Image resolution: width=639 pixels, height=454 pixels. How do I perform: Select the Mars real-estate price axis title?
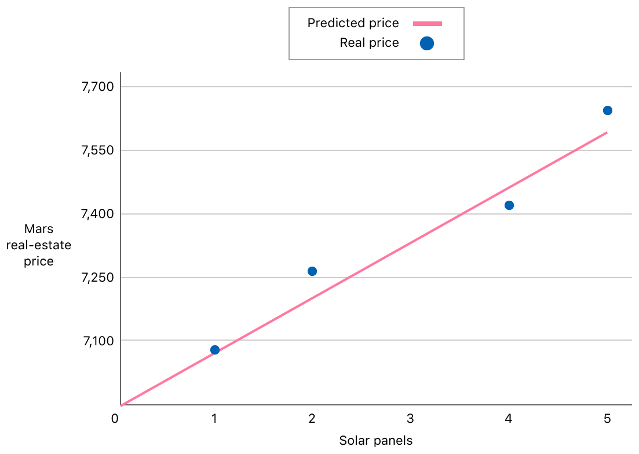pos(39,245)
